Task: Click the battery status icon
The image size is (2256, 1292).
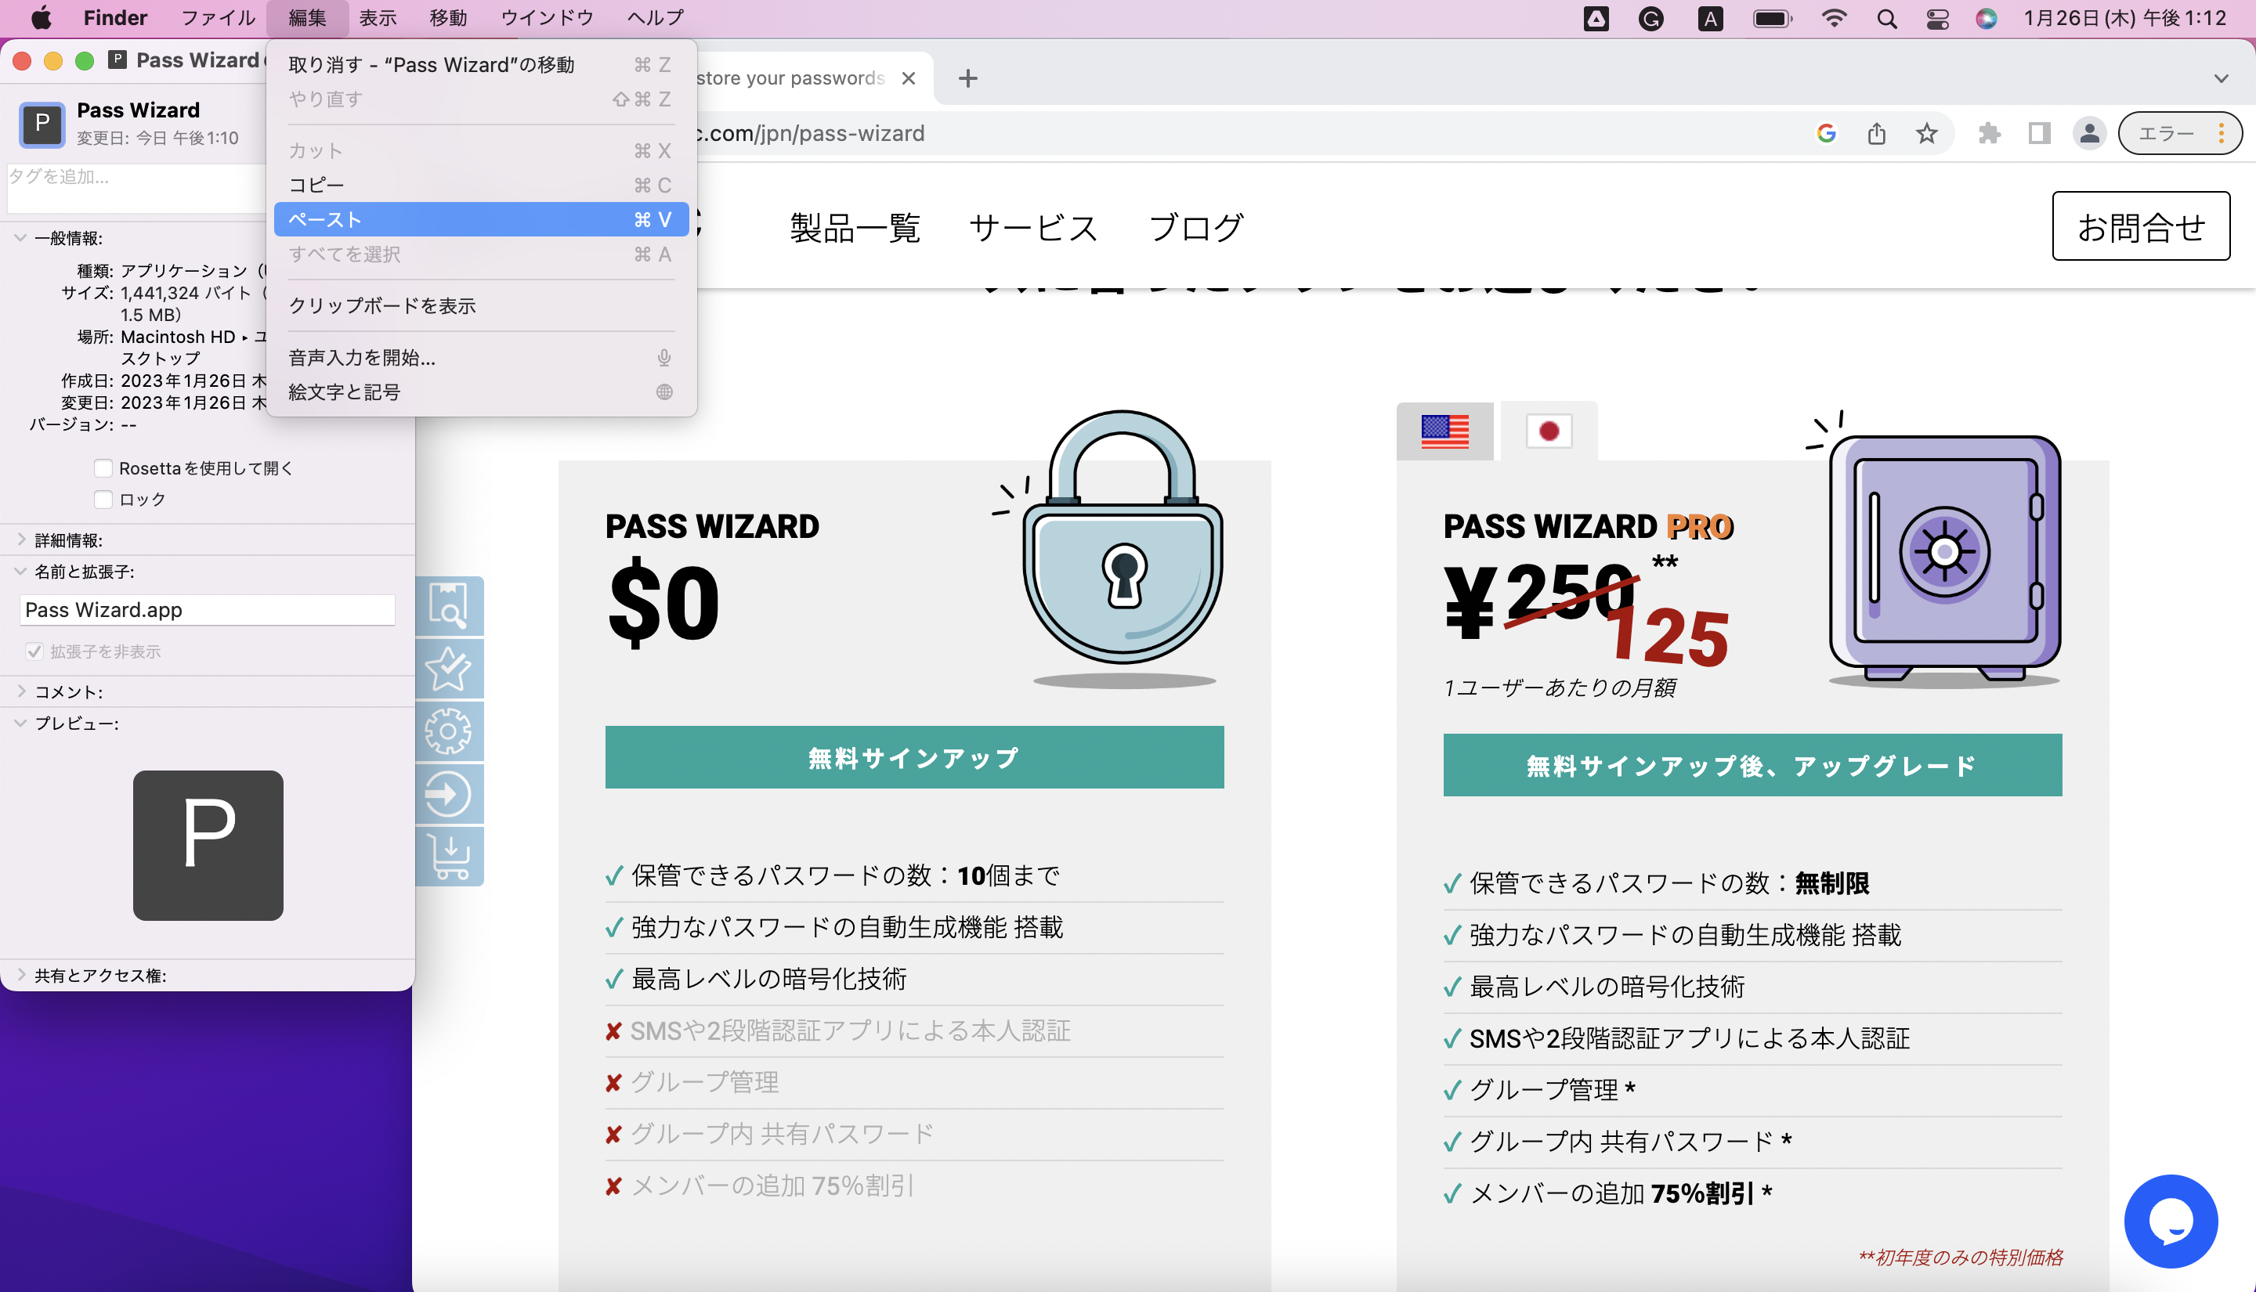Action: (1773, 19)
